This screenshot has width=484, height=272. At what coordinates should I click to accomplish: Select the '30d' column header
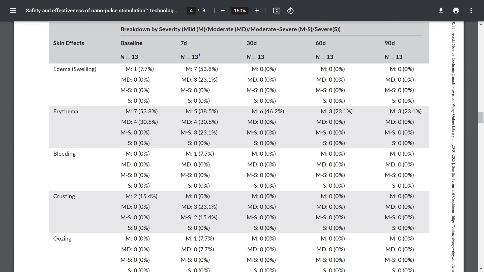[252, 43]
